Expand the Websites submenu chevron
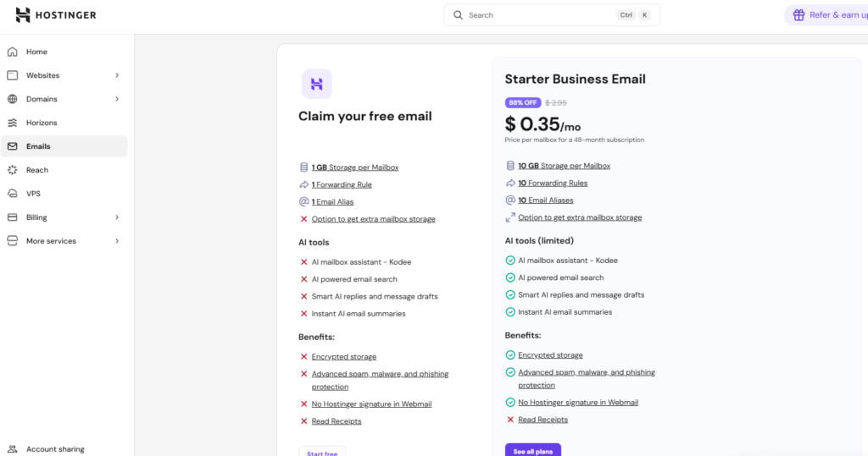 coord(117,75)
